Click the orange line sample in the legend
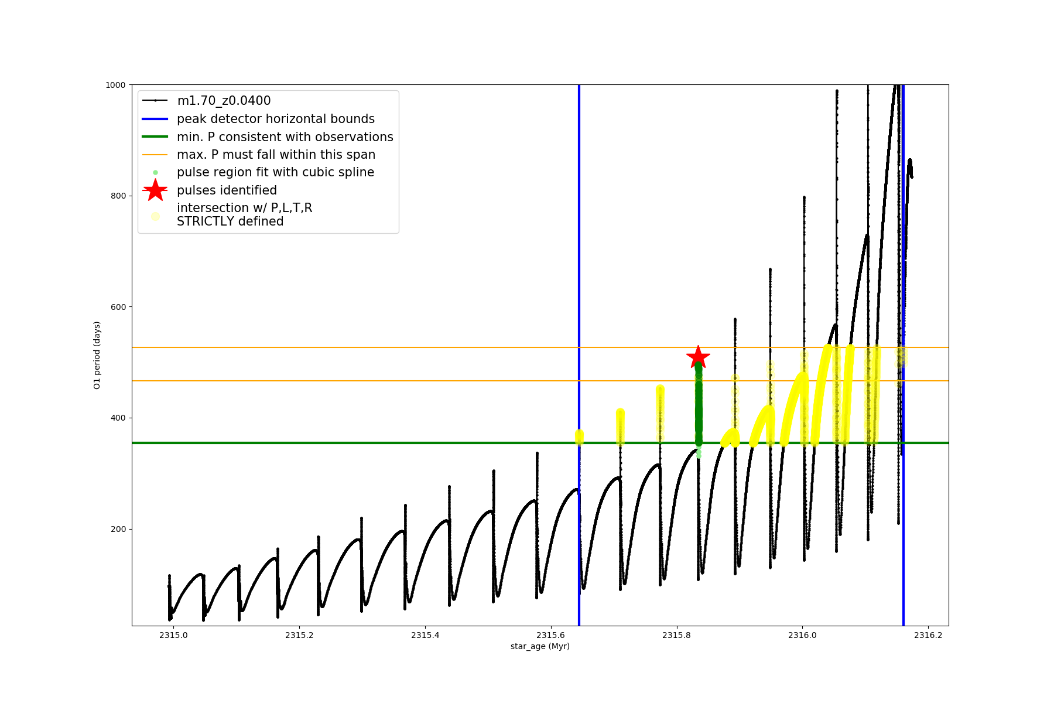Viewport: 1054px width, 703px height. tap(155, 155)
